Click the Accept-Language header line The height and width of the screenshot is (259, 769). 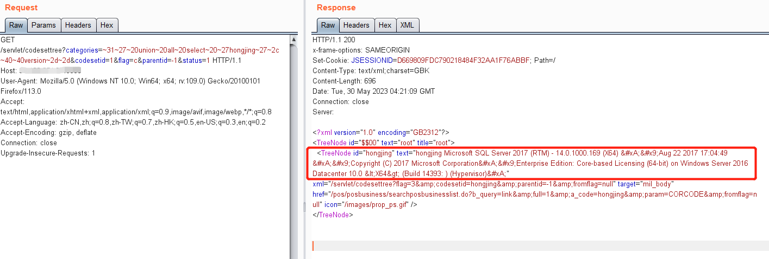133,122
